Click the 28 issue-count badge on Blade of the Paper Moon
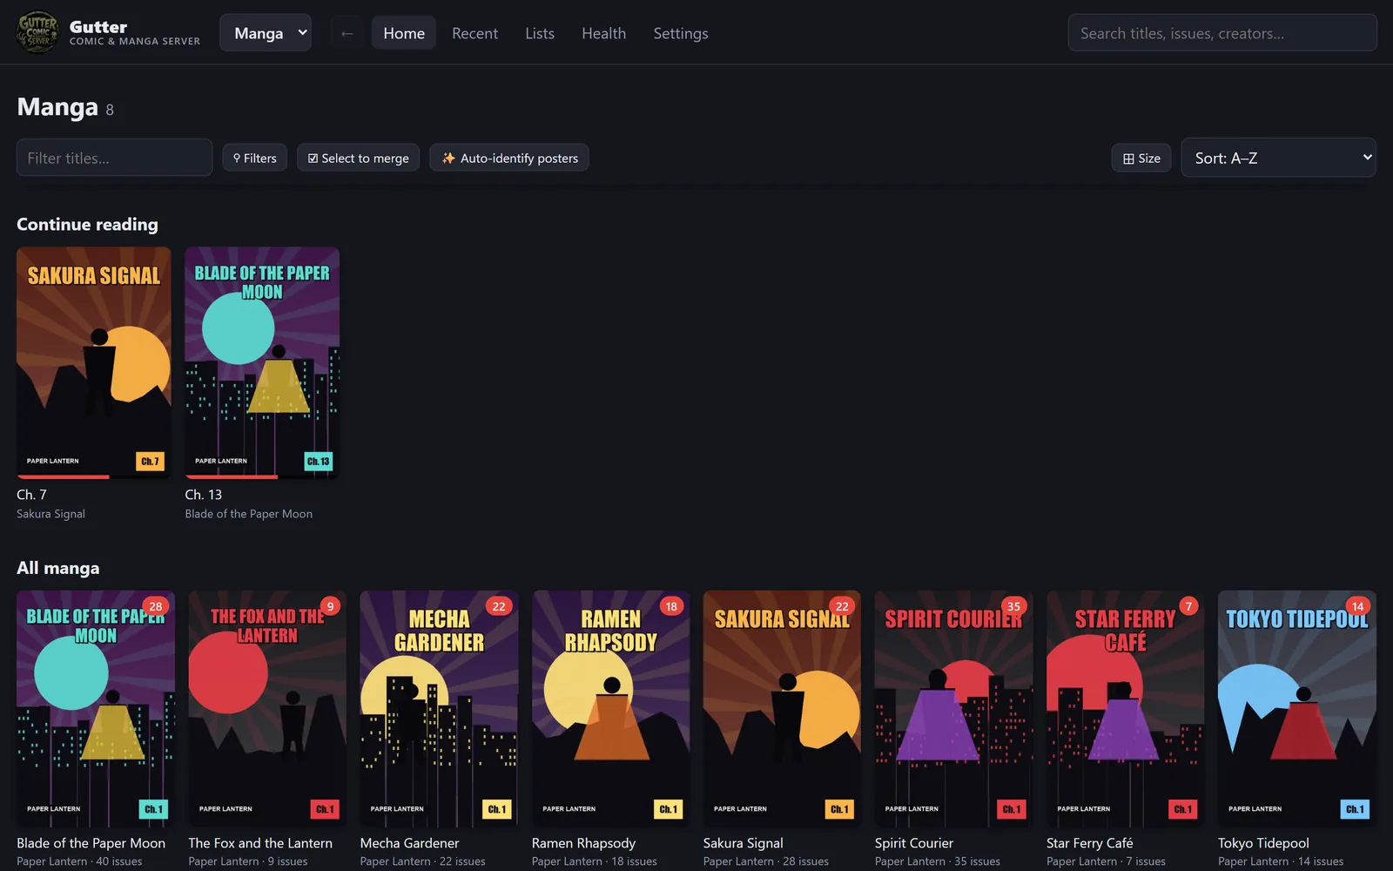The width and height of the screenshot is (1393, 871). 156,606
